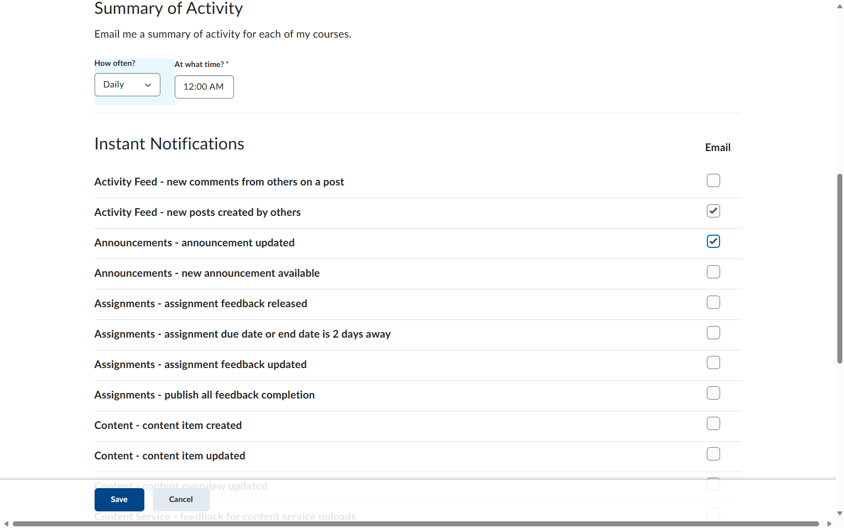Click the scroll down arrow on vertical scrollbar
Image resolution: width=844 pixels, height=528 pixels.
click(x=840, y=513)
